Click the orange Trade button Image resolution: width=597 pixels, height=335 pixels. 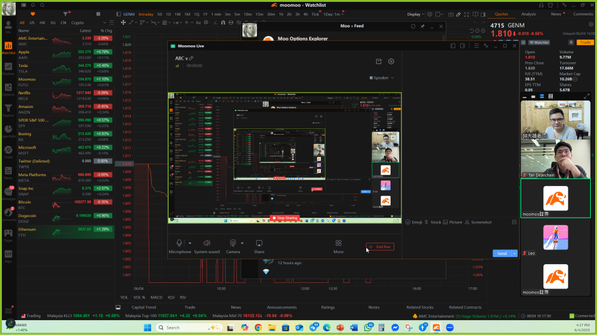tap(585, 43)
